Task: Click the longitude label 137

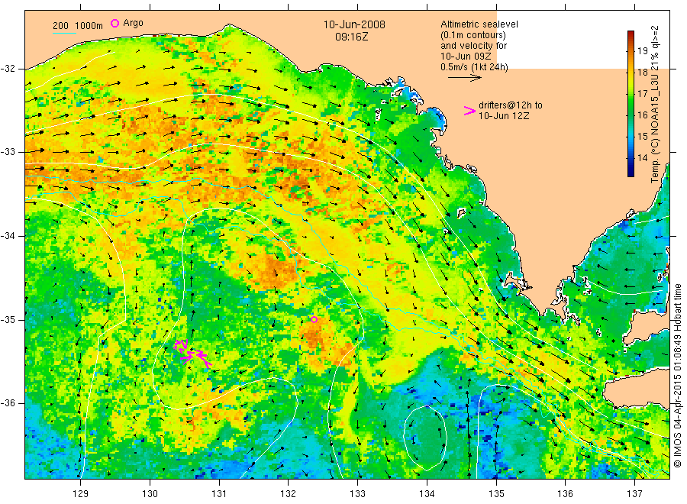Action: click(x=634, y=494)
